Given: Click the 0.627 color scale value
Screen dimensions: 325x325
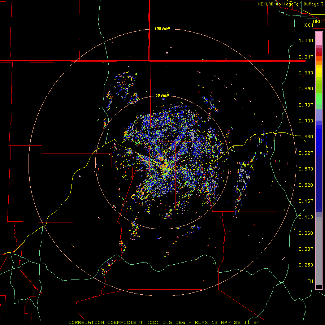Looking at the screenshot, I should [x=306, y=153].
